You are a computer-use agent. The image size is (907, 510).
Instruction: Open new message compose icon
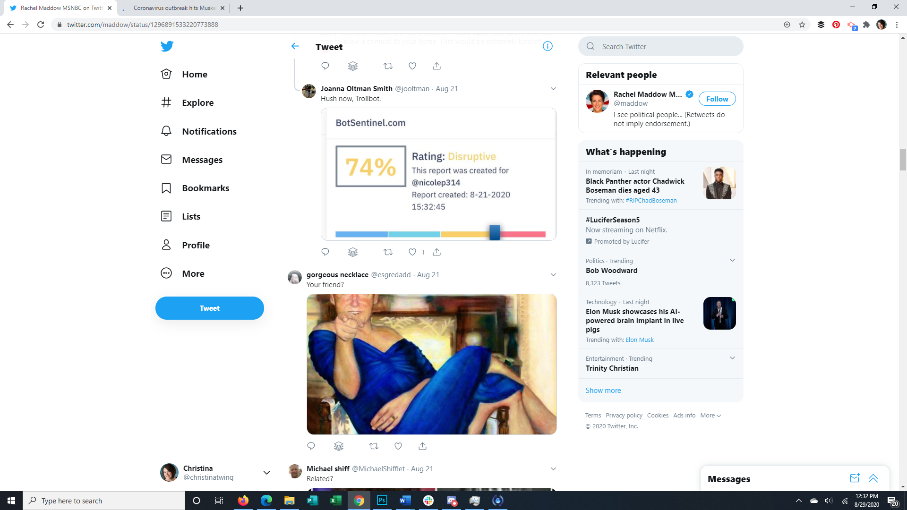[x=855, y=478]
